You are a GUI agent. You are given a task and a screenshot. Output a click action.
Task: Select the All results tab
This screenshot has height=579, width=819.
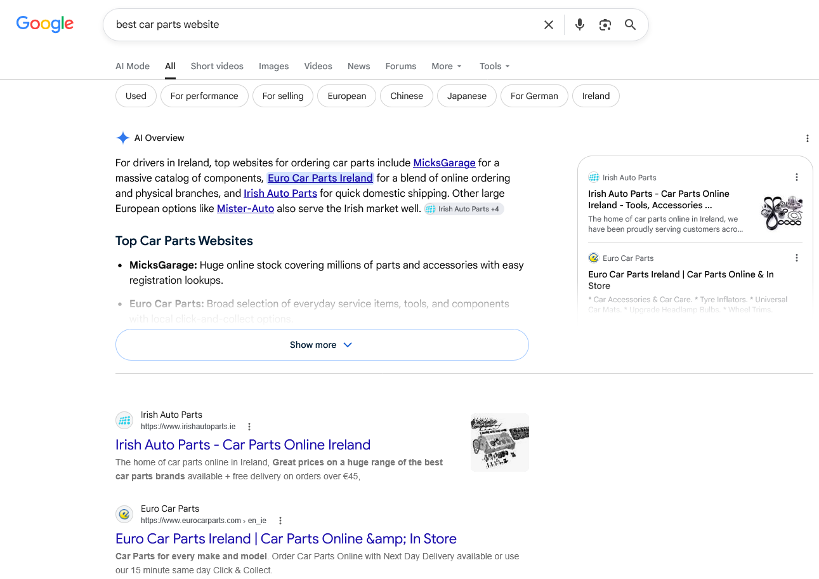pos(170,66)
